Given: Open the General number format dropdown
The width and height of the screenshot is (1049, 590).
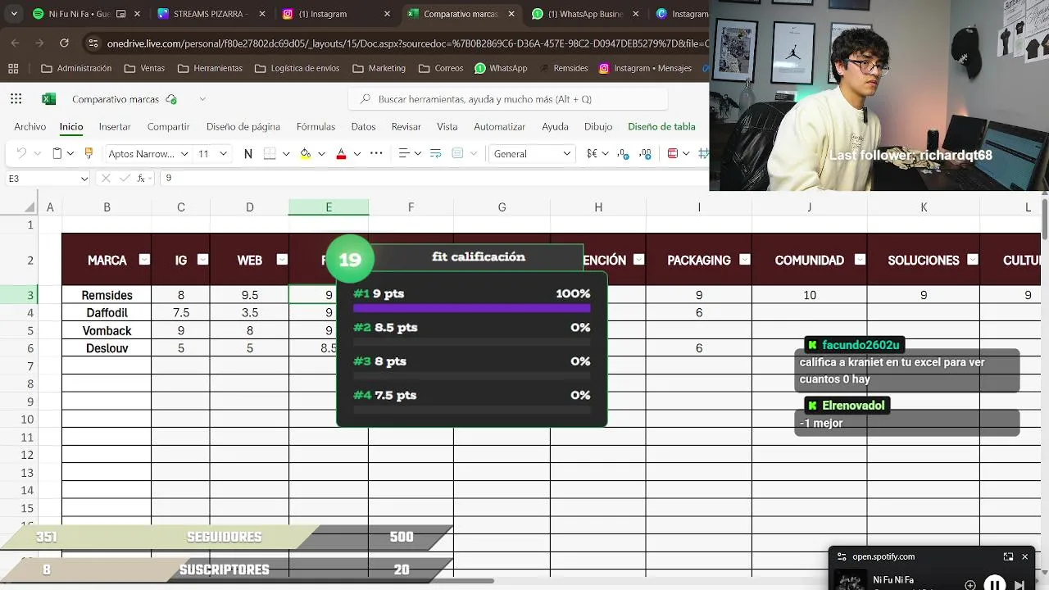Looking at the screenshot, I should click(x=566, y=154).
